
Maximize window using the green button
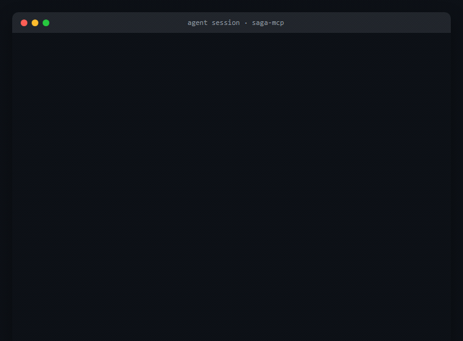(46, 23)
